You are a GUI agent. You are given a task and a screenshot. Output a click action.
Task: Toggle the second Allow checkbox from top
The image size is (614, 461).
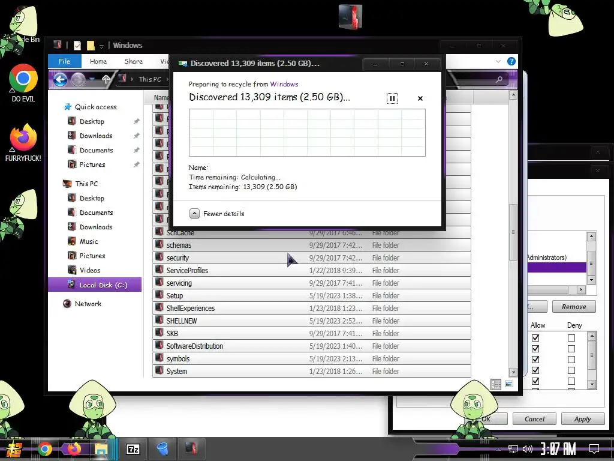click(535, 349)
